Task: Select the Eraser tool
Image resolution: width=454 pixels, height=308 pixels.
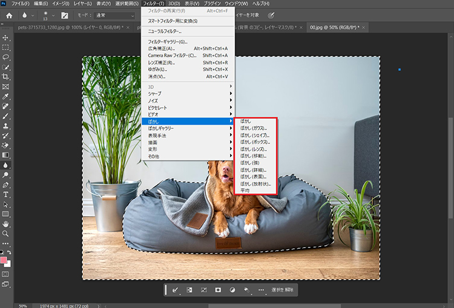Action: click(5, 146)
